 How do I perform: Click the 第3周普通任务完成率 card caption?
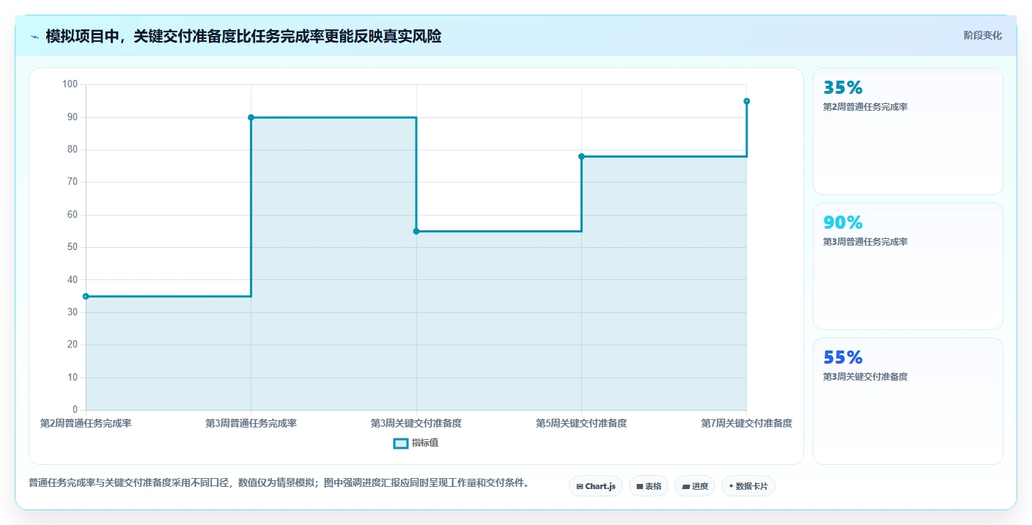click(x=866, y=242)
